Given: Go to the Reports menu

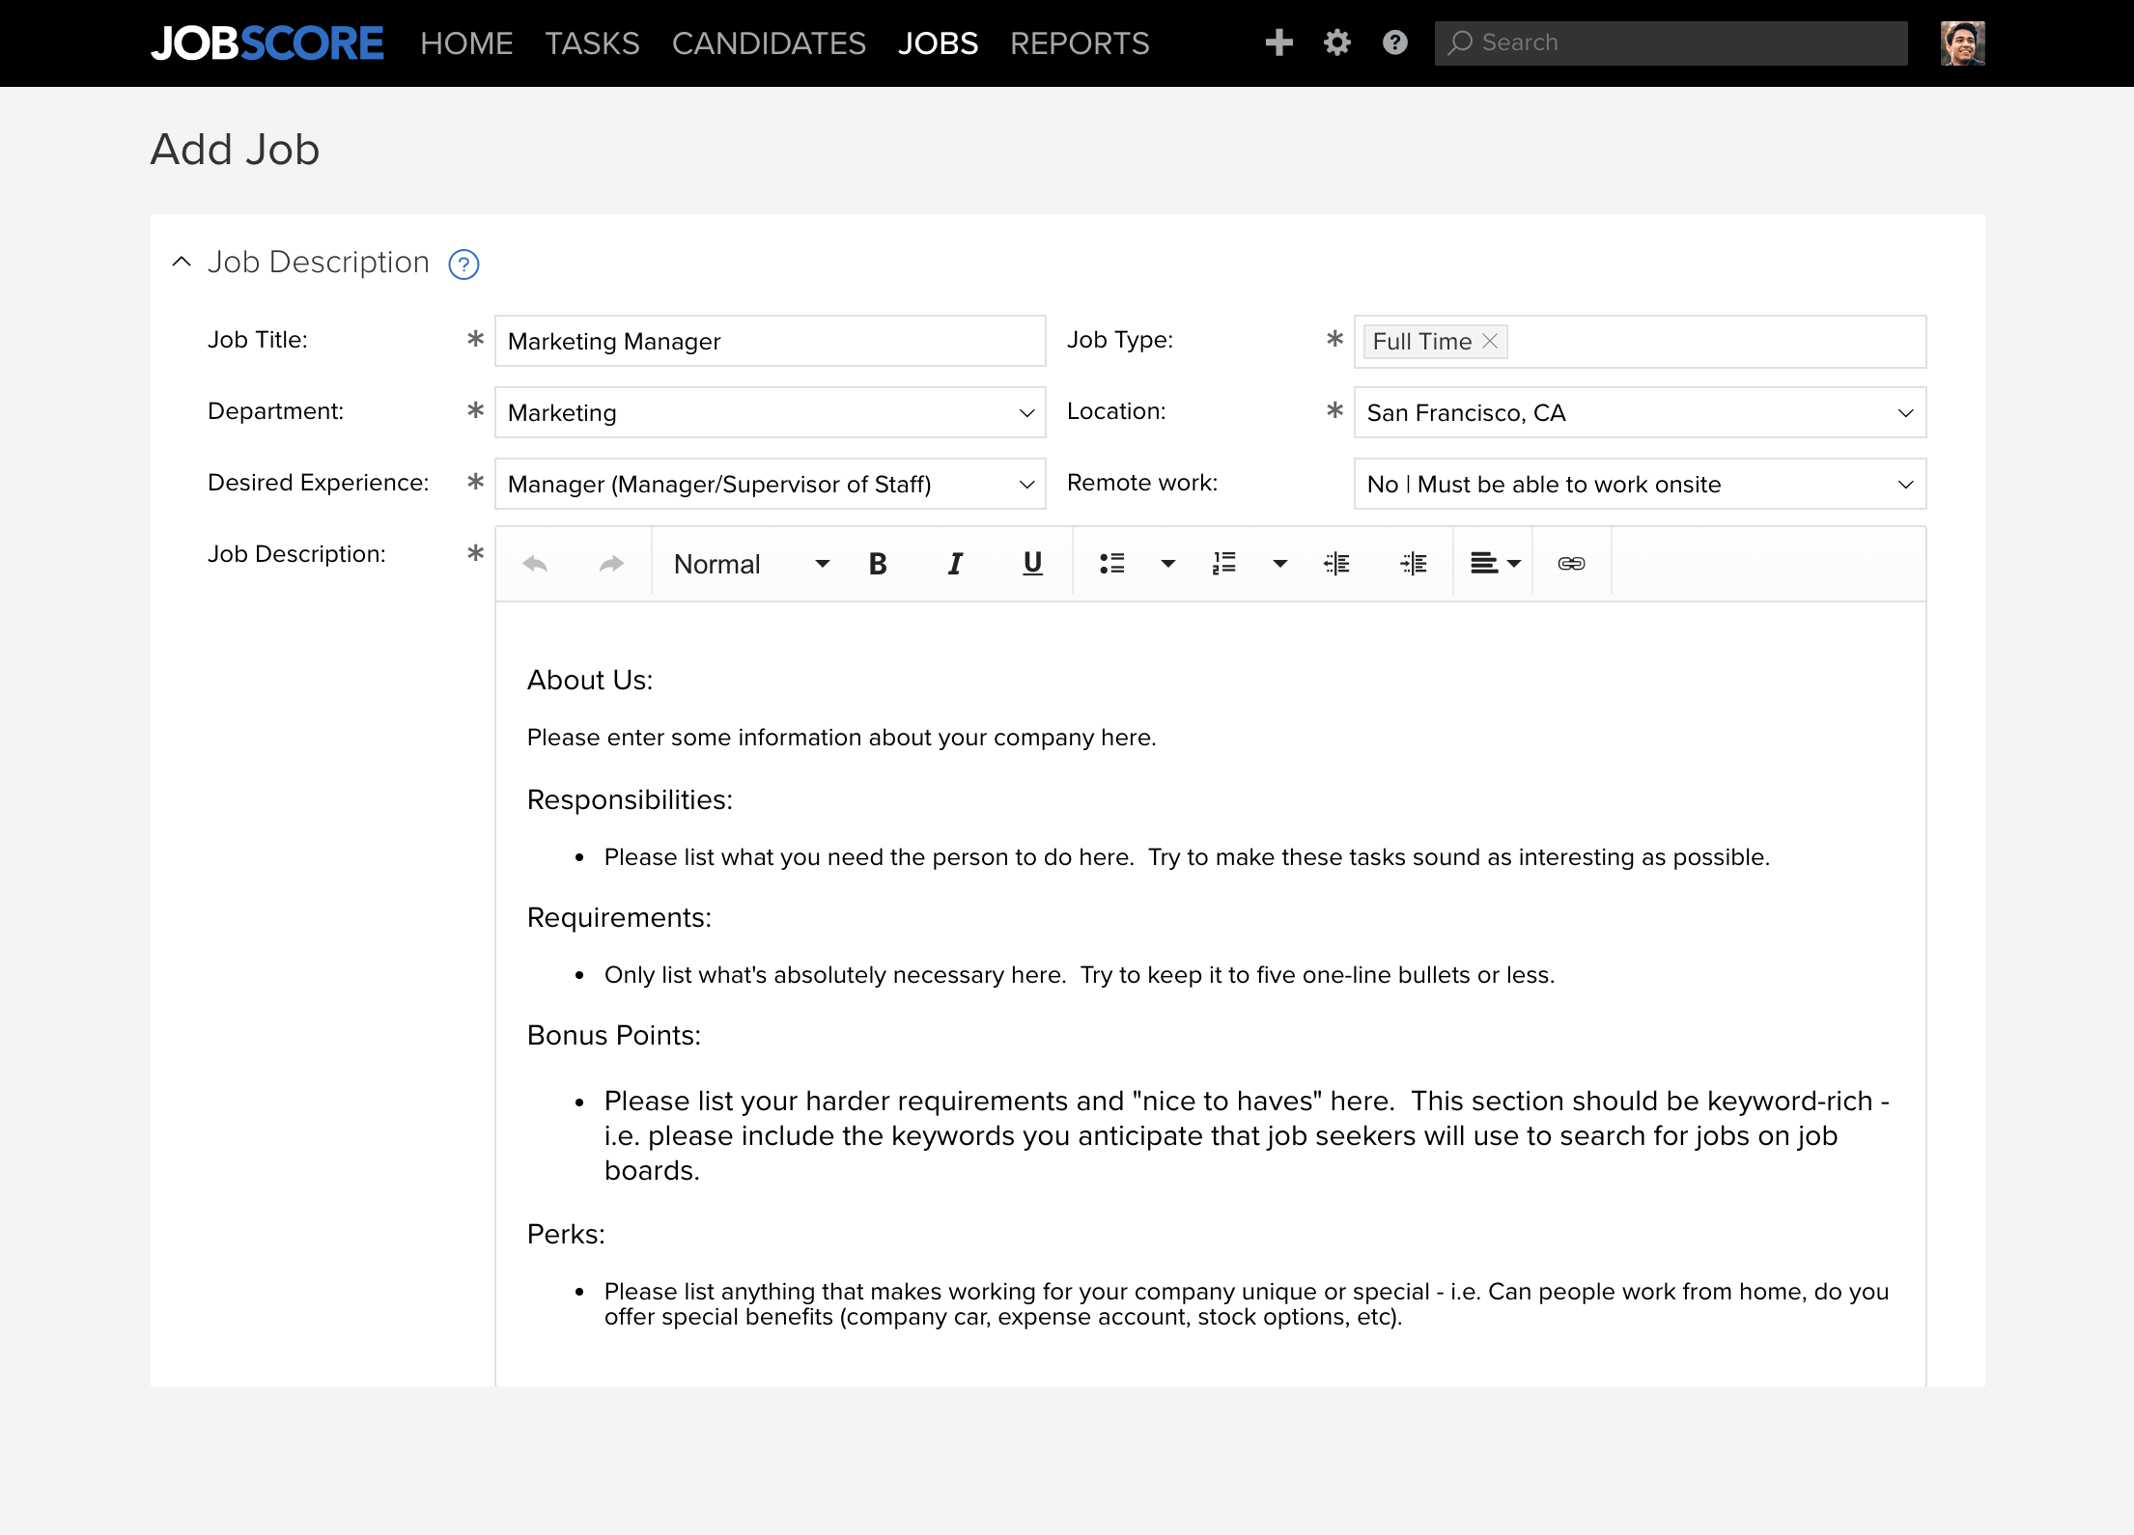Looking at the screenshot, I should tap(1080, 43).
